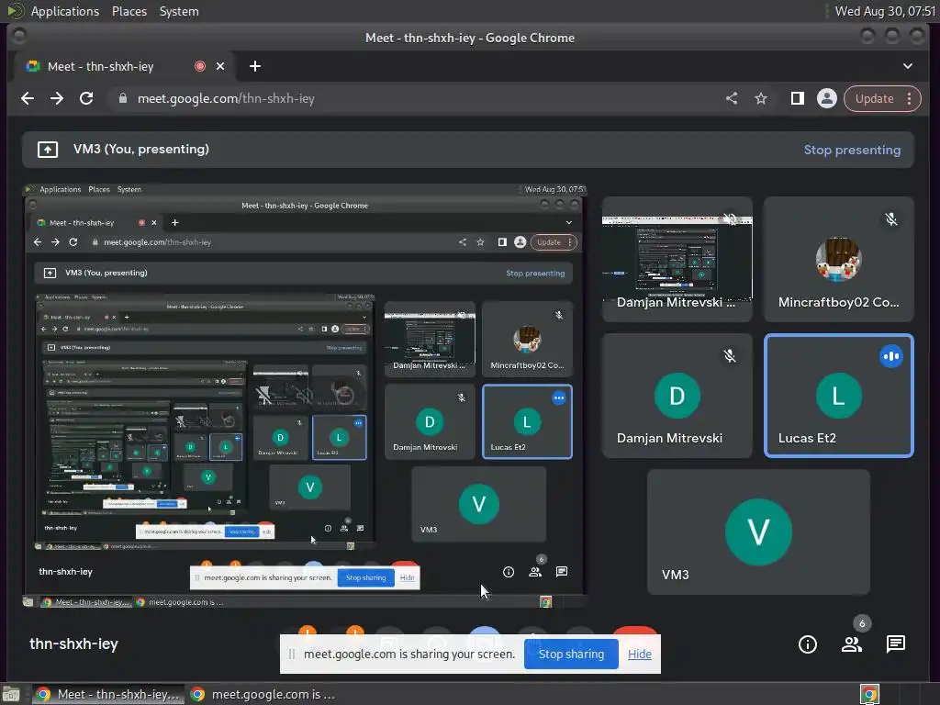Screen dimensions: 940x705
Task: Show everyone with the people icon
Action: pos(852,644)
